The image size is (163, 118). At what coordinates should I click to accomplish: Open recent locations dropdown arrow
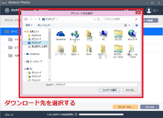click(35, 19)
